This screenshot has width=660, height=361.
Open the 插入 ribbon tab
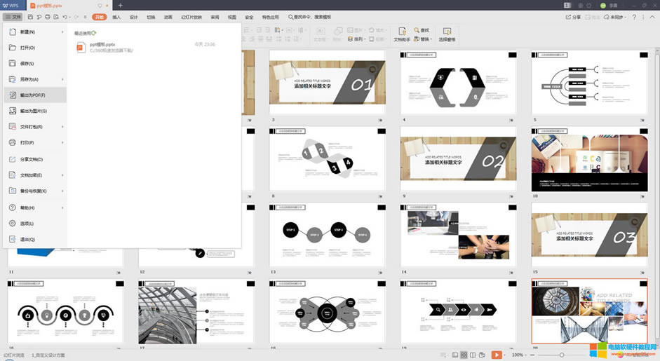[x=116, y=17]
